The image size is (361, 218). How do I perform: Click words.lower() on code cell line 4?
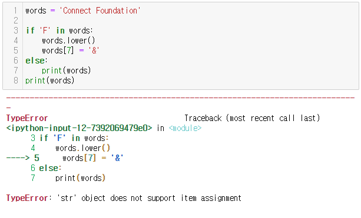(x=68, y=41)
